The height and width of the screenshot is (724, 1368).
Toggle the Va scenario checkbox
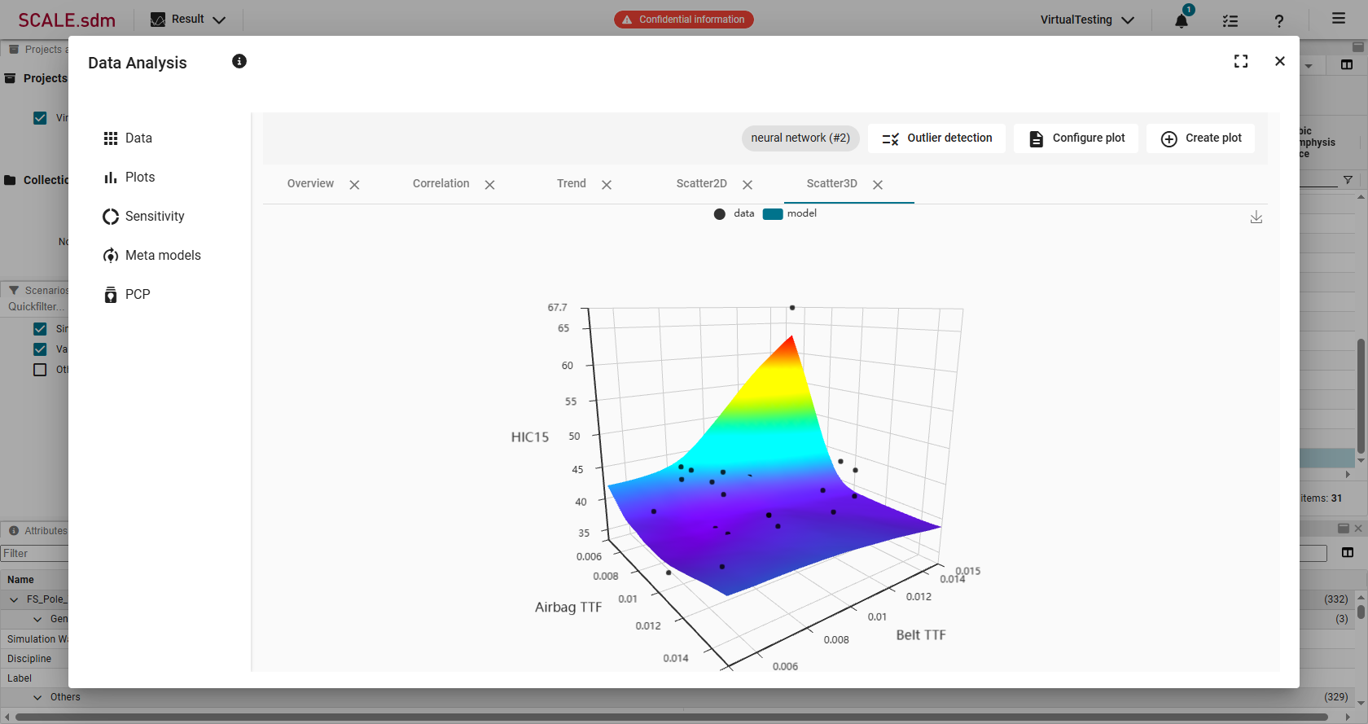40,349
